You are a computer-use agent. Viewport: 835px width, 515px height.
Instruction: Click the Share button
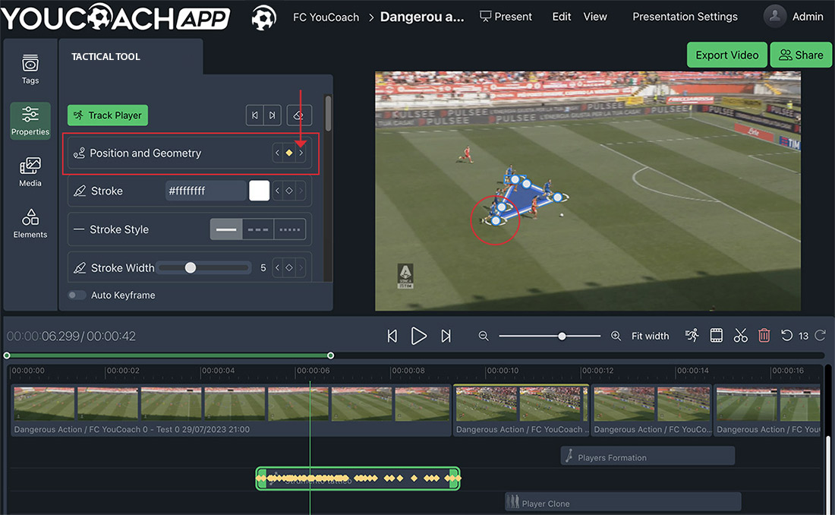[801, 55]
